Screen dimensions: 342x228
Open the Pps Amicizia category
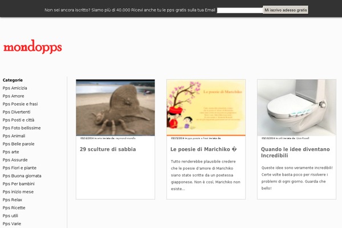[x=15, y=88]
